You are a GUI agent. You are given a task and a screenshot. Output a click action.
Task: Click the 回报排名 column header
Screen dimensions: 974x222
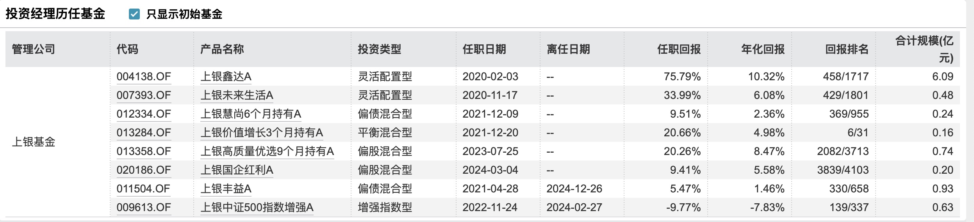(847, 49)
